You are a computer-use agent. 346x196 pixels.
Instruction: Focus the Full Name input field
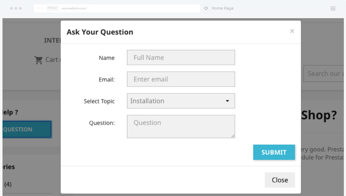coord(180,57)
